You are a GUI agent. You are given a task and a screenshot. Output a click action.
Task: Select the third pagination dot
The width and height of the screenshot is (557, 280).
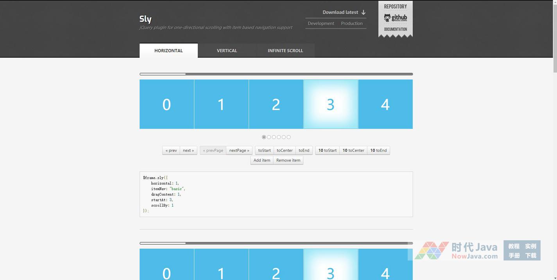274,137
